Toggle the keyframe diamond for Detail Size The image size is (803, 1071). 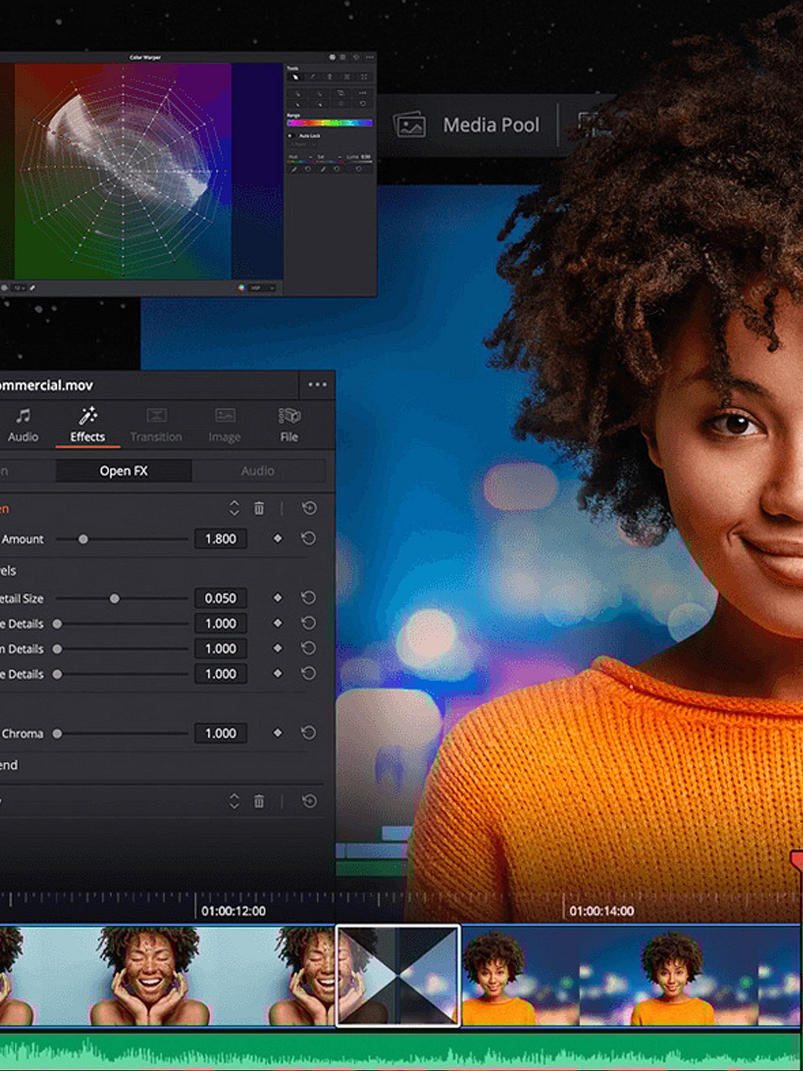click(x=278, y=597)
